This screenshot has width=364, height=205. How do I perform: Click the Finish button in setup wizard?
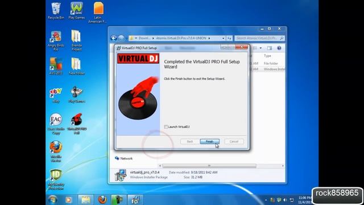[209, 141]
